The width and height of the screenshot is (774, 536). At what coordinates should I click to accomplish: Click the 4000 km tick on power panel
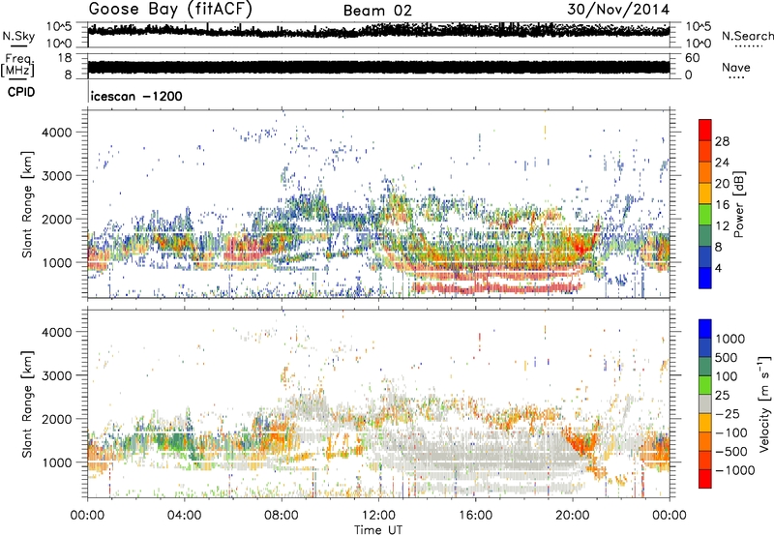click(x=57, y=133)
